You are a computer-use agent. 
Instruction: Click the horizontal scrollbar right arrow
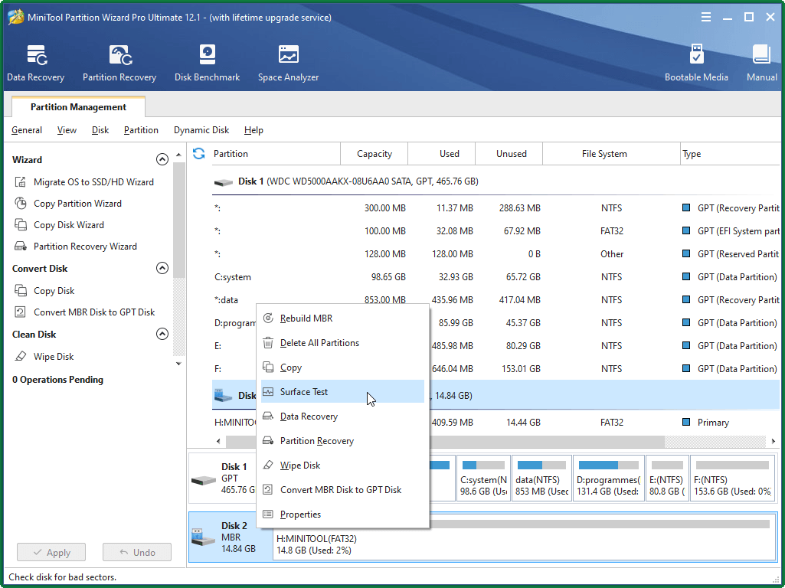pyautogui.click(x=773, y=441)
